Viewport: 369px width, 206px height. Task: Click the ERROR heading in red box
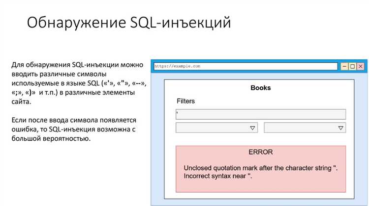(260, 152)
